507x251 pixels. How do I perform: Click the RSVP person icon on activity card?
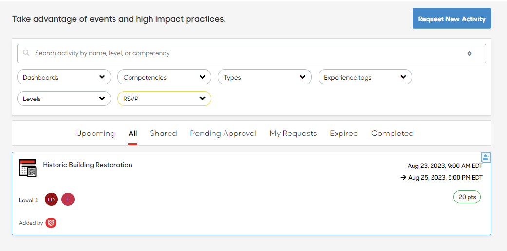tap(486, 157)
